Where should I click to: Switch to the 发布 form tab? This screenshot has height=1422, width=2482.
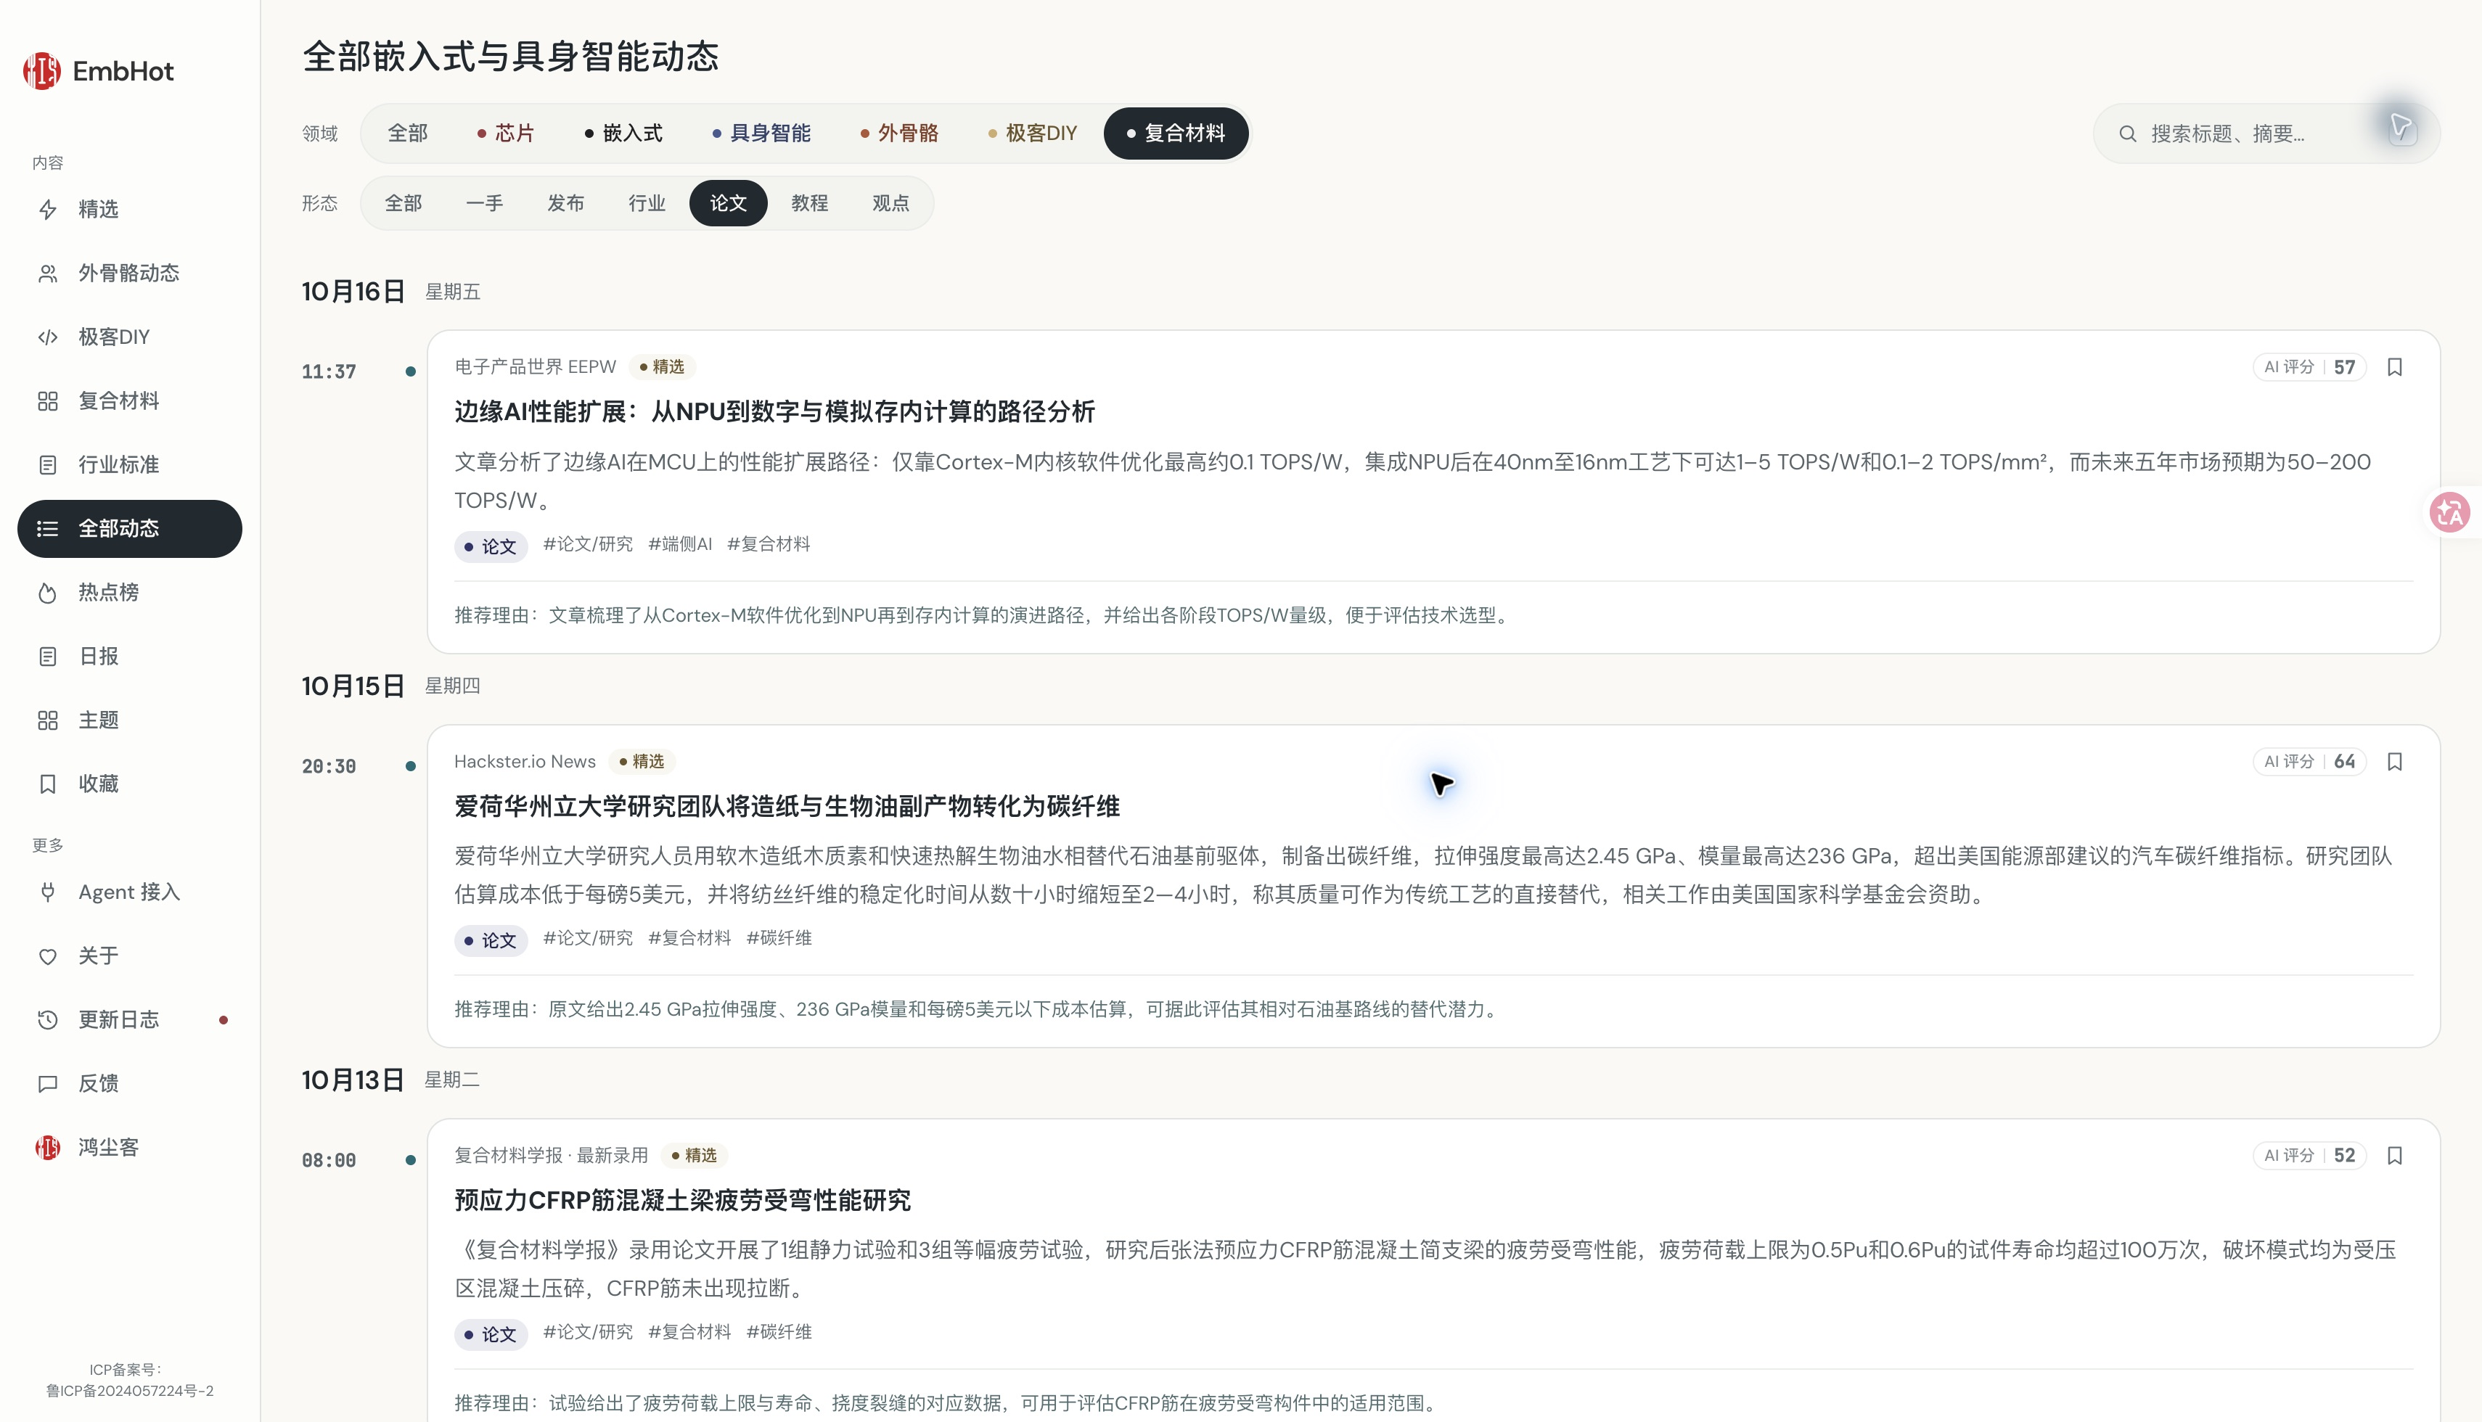(565, 203)
